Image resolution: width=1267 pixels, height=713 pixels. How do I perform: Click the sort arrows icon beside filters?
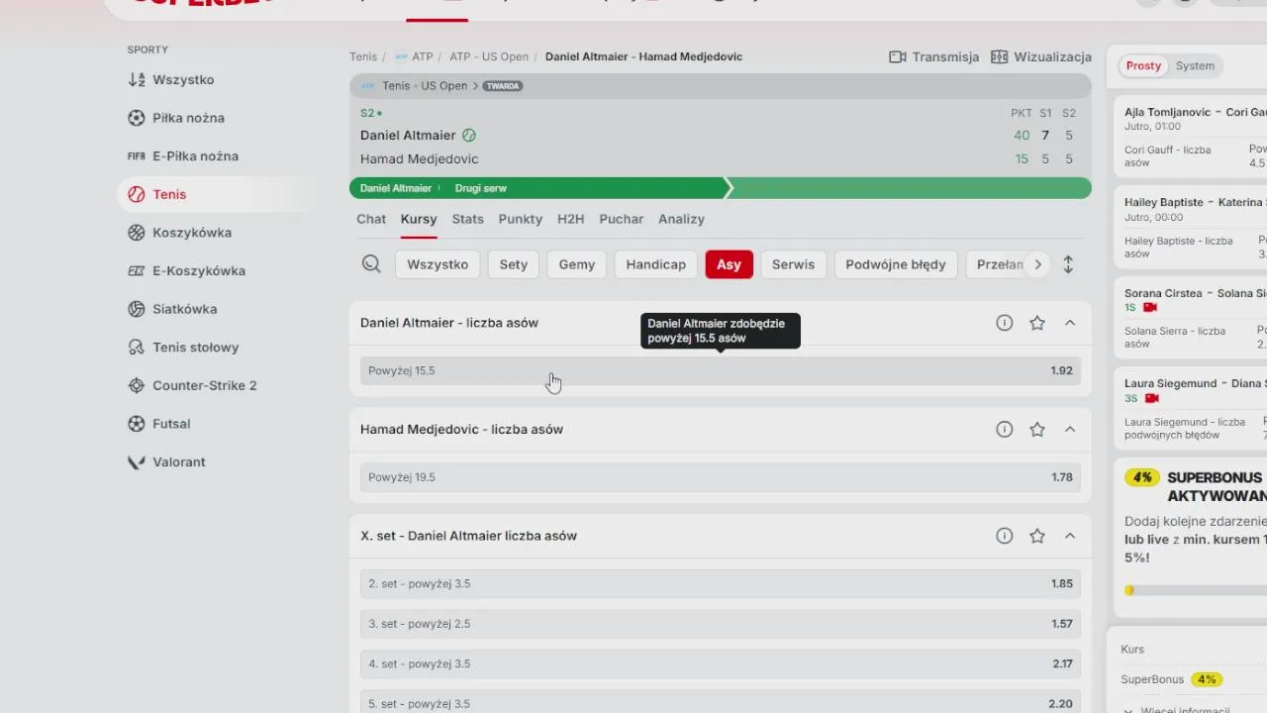pyautogui.click(x=1068, y=264)
